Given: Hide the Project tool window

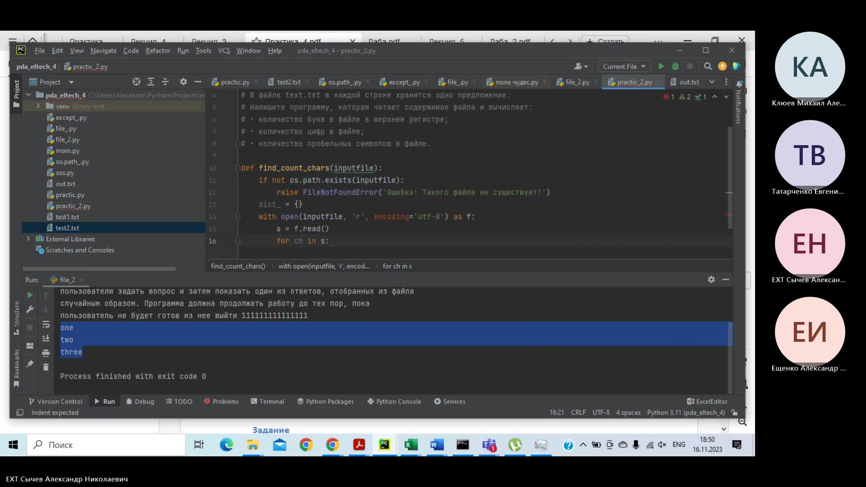Looking at the screenshot, I should pyautogui.click(x=198, y=82).
